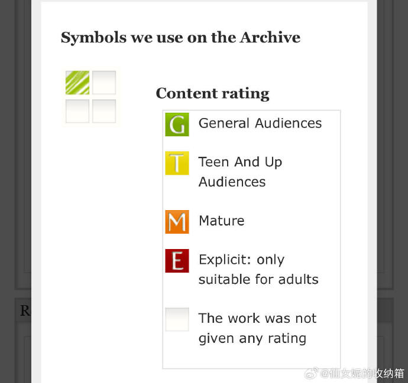This screenshot has height=383, width=408.
Task: Select the orange Mature M icon
Action: point(177,222)
